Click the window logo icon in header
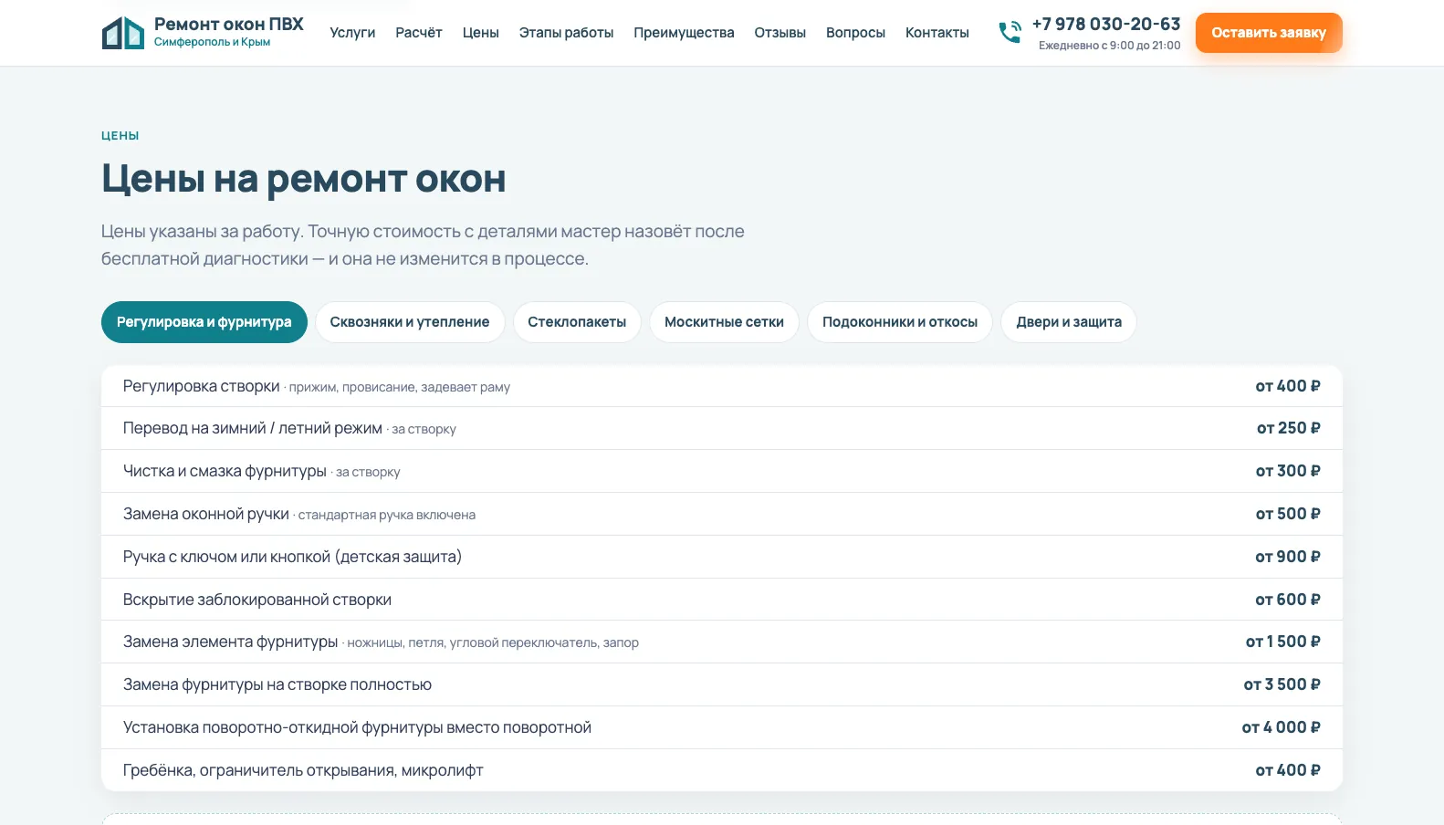 point(123,33)
